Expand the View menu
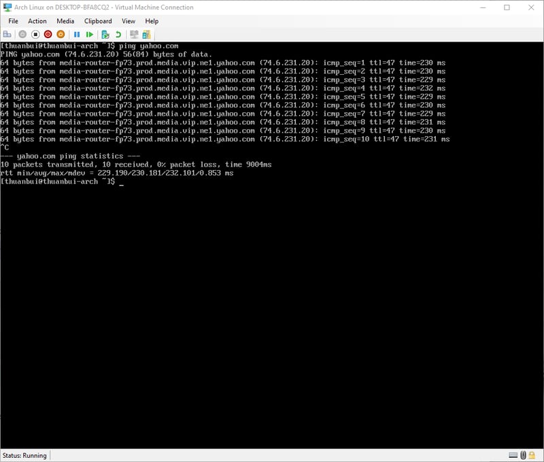Screen dimensions: 544x462 point(129,21)
